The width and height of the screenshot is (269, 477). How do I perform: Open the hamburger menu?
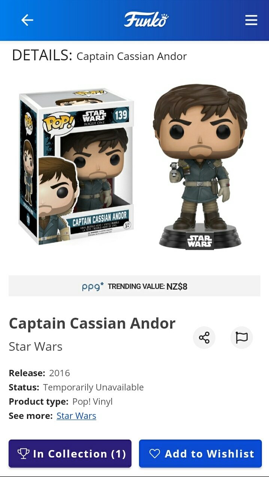(251, 20)
